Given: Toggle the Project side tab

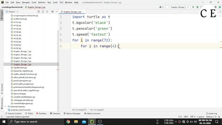Looking at the screenshot, I should pos(2,15).
